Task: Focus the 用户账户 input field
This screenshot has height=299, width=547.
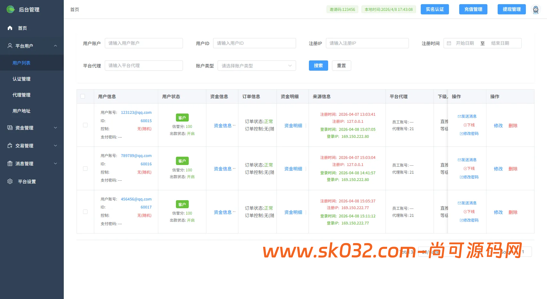Action: coord(144,43)
